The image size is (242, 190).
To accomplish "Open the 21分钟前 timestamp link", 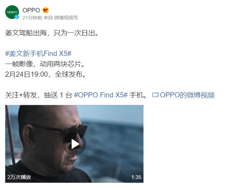I will click(x=32, y=18).
